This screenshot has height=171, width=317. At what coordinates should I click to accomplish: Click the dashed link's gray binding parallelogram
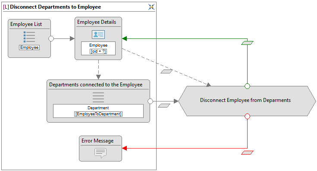pos(166,71)
